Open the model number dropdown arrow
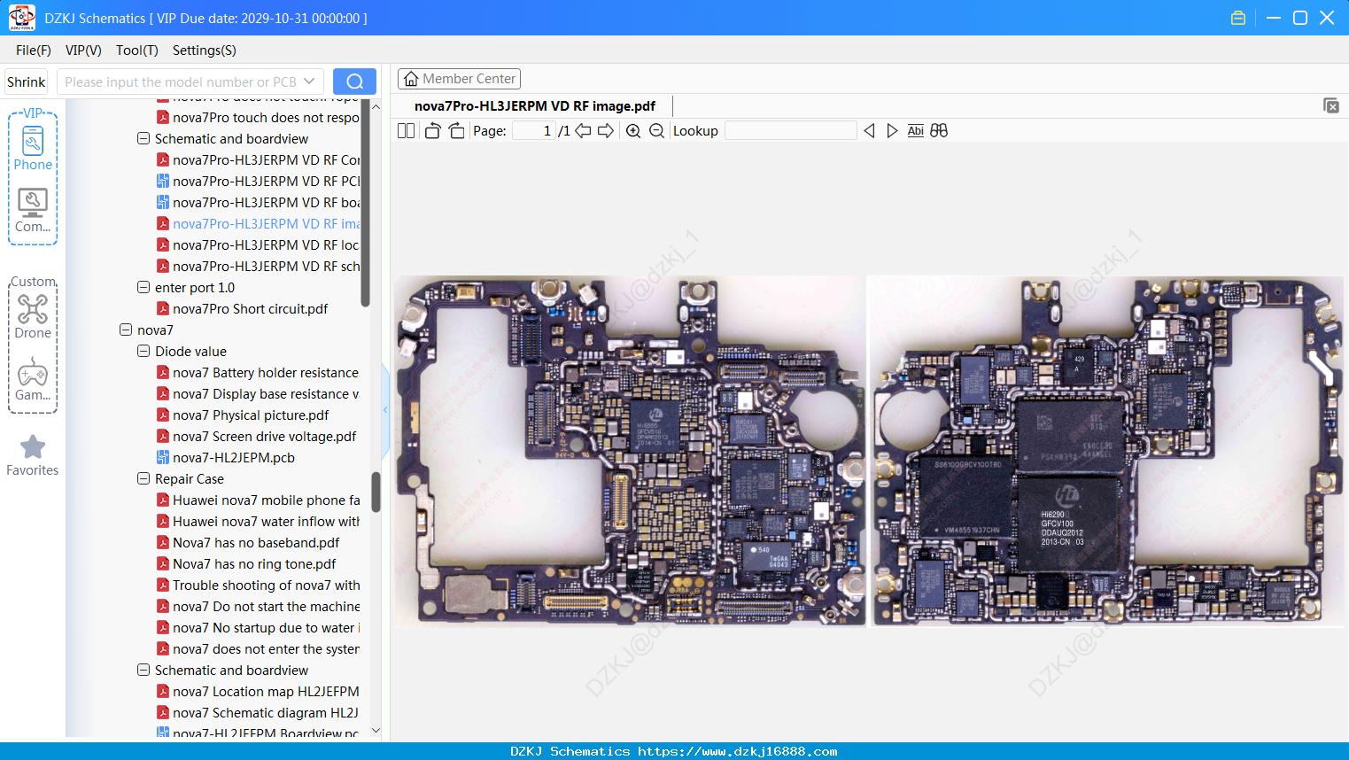1349x760 pixels. pos(309,81)
